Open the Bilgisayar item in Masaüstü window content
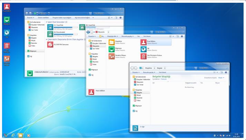This screenshot has width=246, height=140. pyautogui.click(x=111, y=49)
